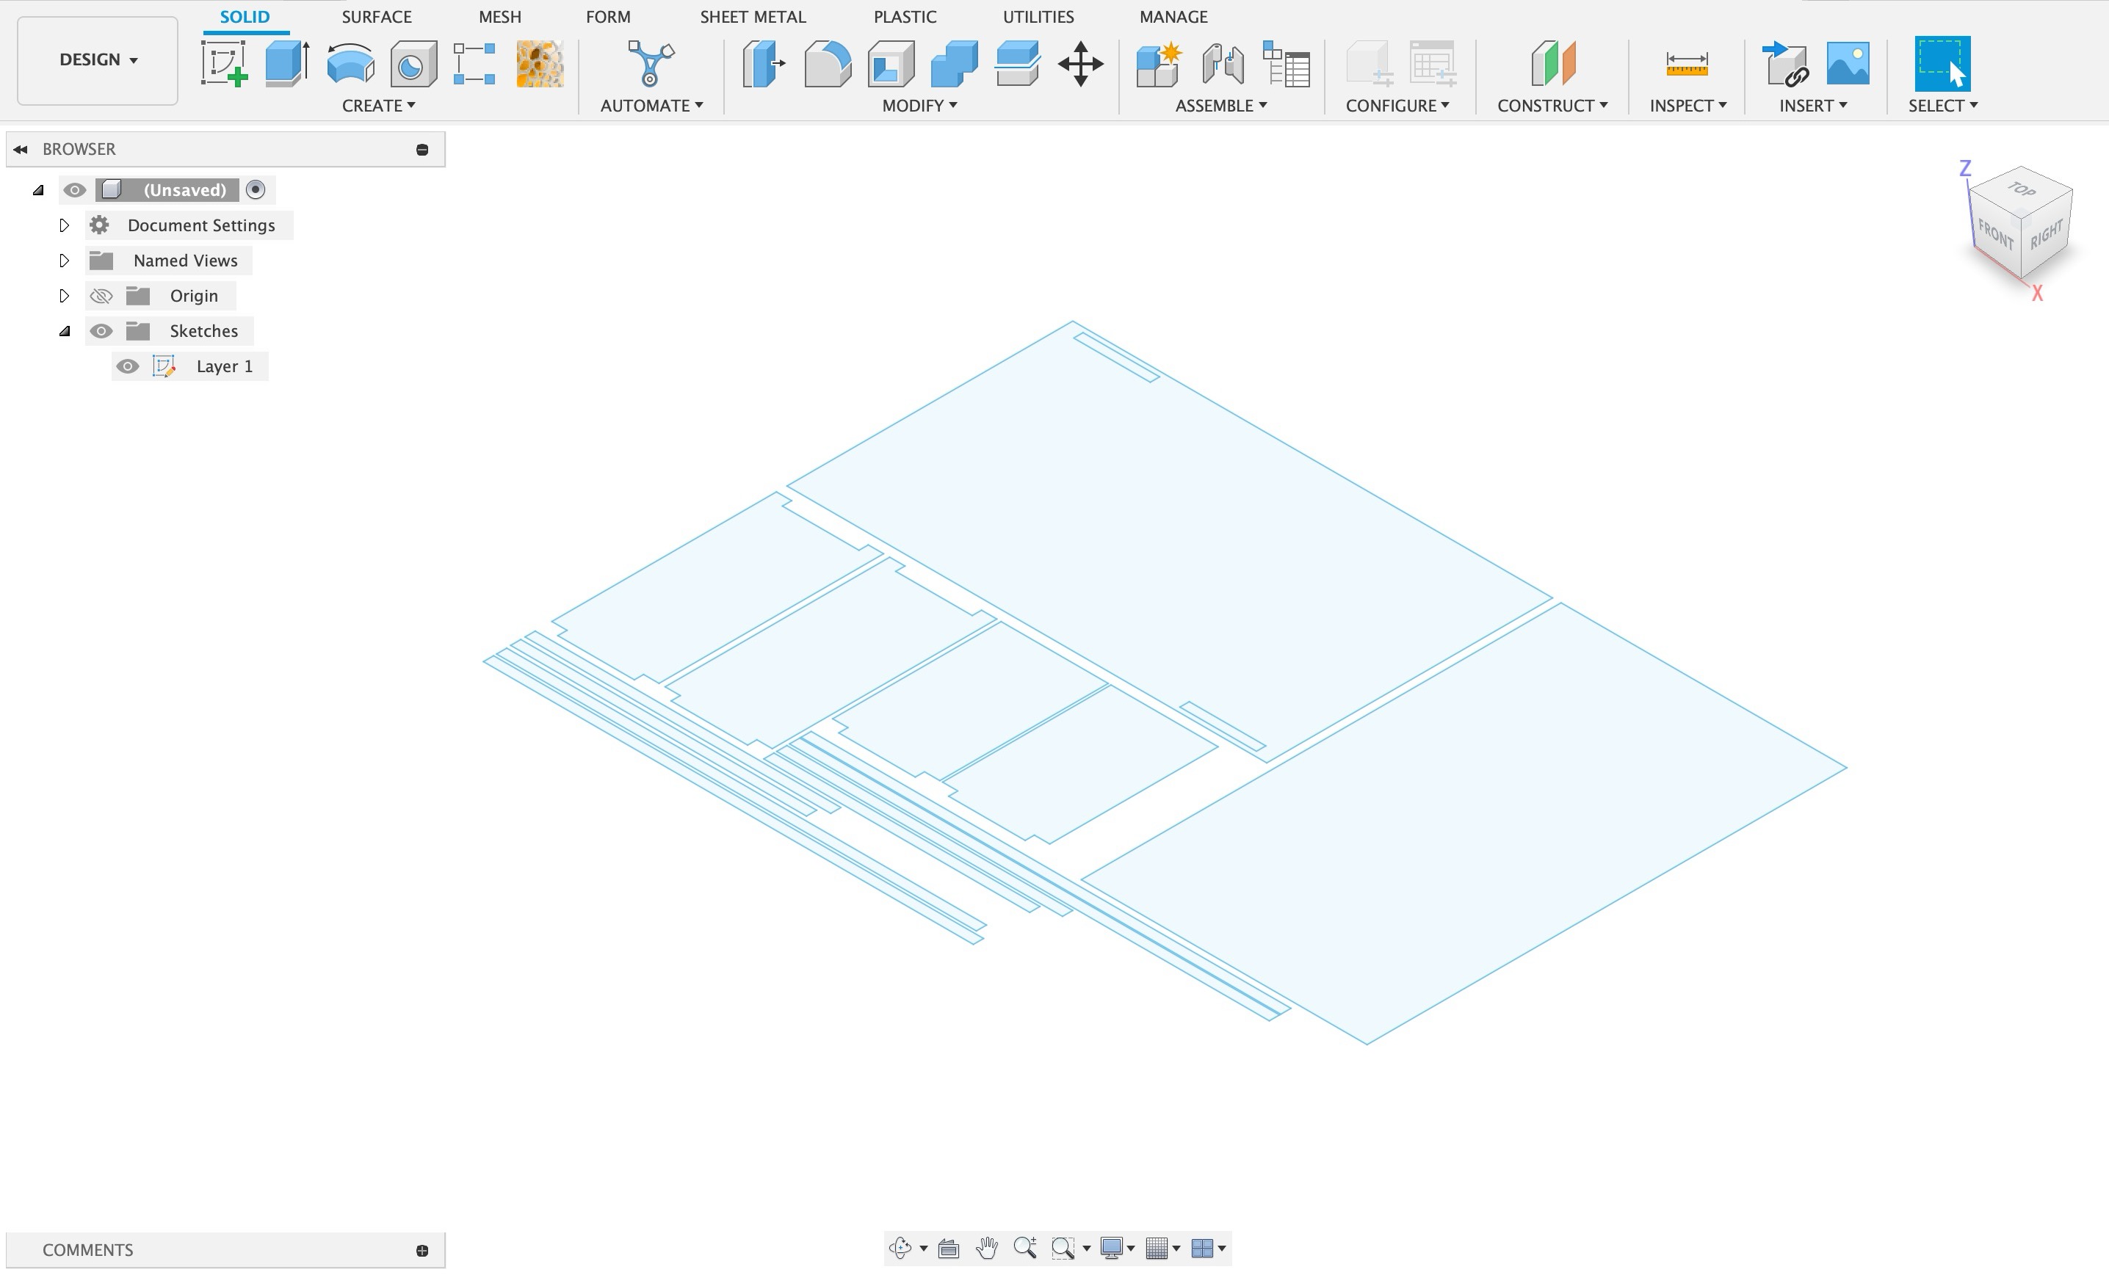Expand the COMMENTS panel plus button
The image size is (2109, 1275).
click(x=422, y=1250)
